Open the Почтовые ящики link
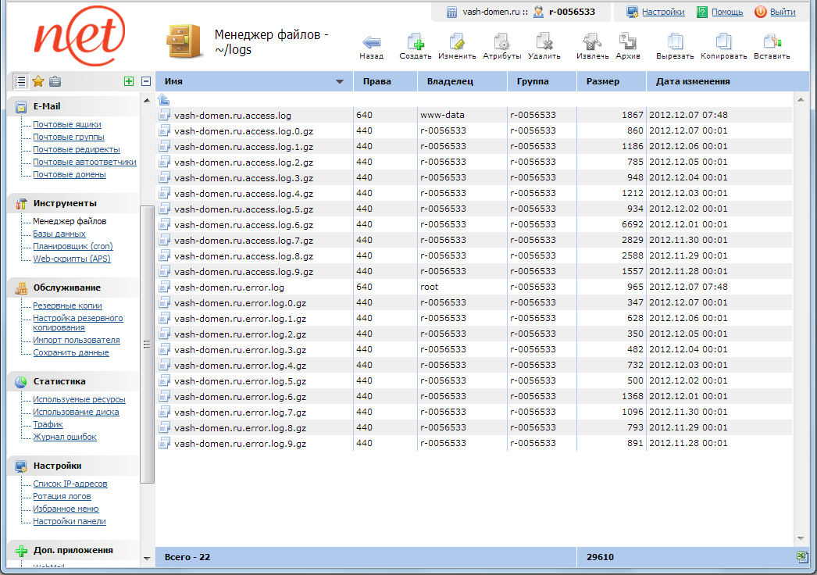Image resolution: width=817 pixels, height=575 pixels. [x=66, y=124]
